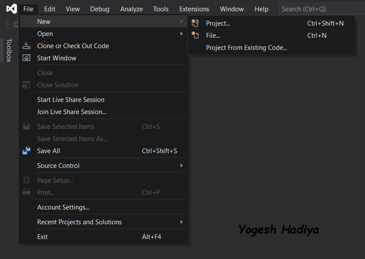
Task: Click the Print printer icon
Action: pos(26,192)
